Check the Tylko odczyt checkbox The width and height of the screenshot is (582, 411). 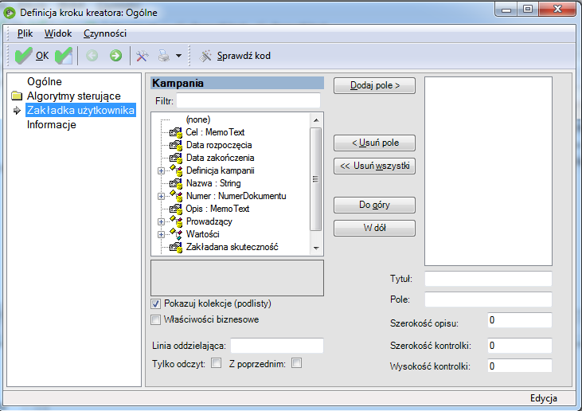[216, 362]
